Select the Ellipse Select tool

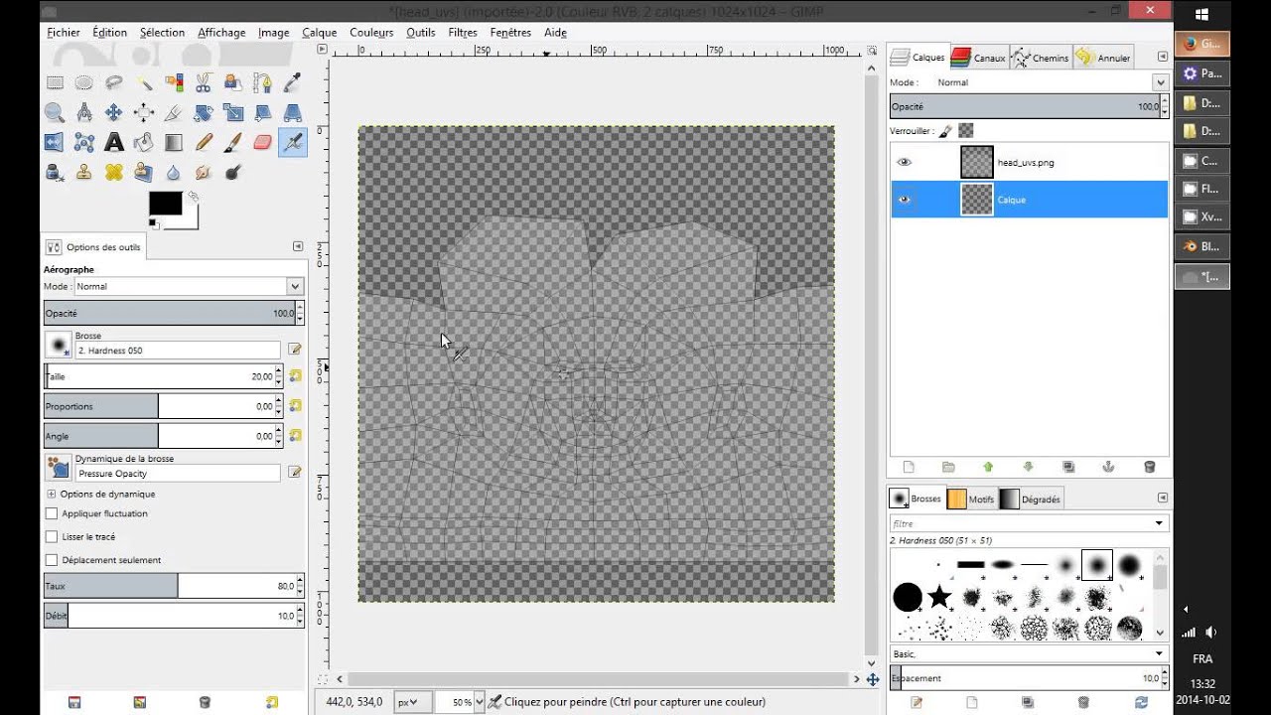(83, 82)
